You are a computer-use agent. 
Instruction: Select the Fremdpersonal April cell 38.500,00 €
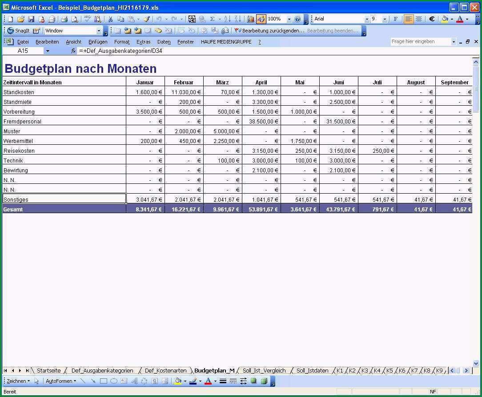[261, 121]
